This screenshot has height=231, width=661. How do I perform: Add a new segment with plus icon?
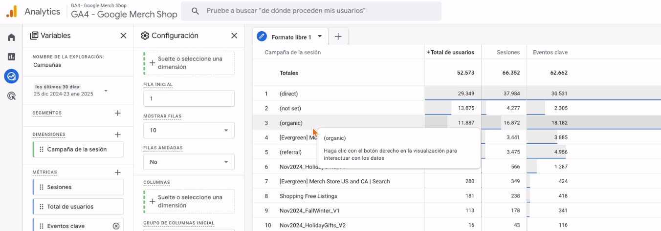[117, 113]
